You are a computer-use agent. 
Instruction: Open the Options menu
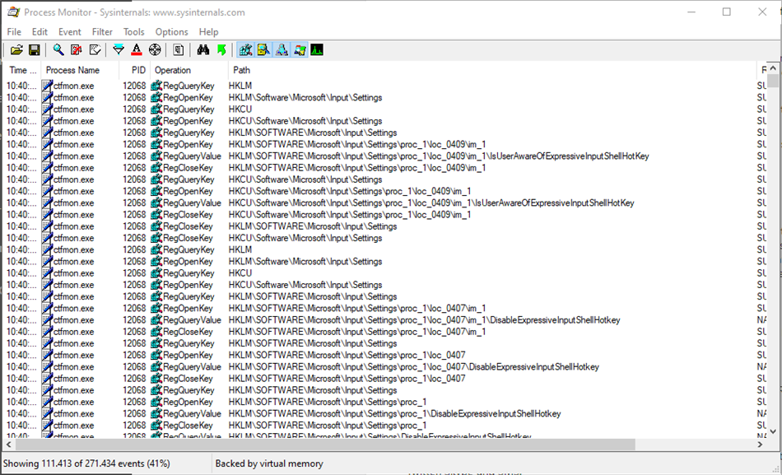171,32
